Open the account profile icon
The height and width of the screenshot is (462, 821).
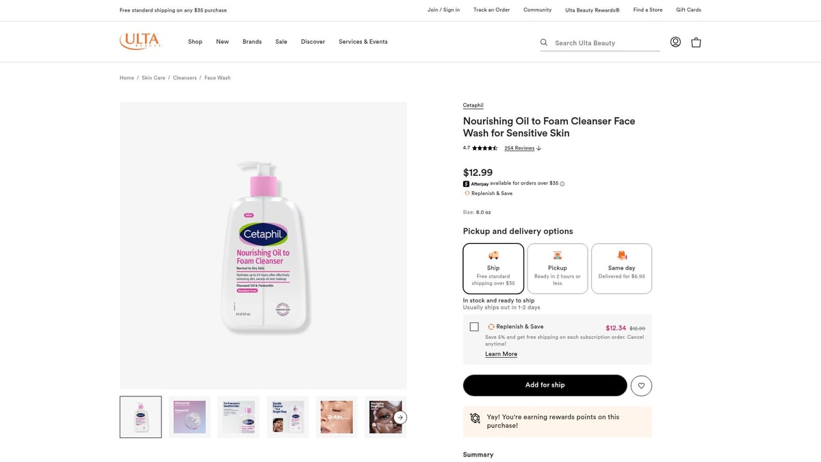pyautogui.click(x=675, y=42)
